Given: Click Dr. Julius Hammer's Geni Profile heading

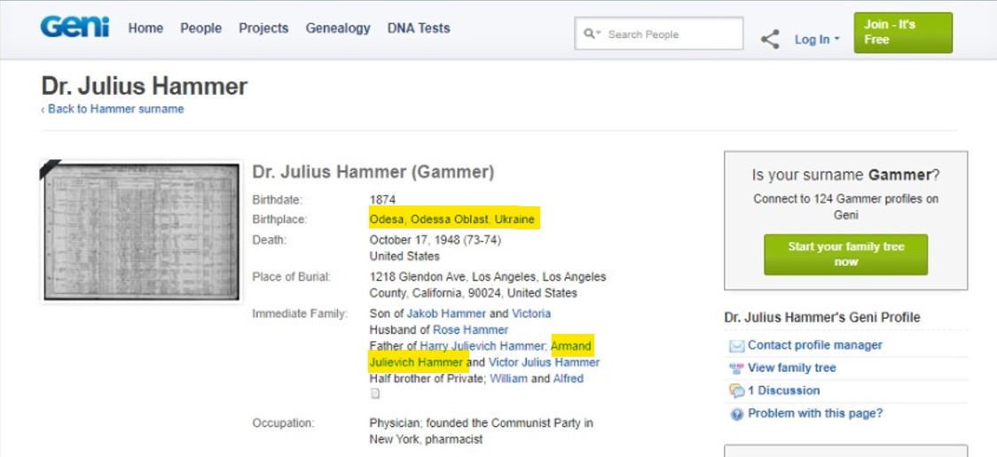Looking at the screenshot, I should click(x=822, y=317).
